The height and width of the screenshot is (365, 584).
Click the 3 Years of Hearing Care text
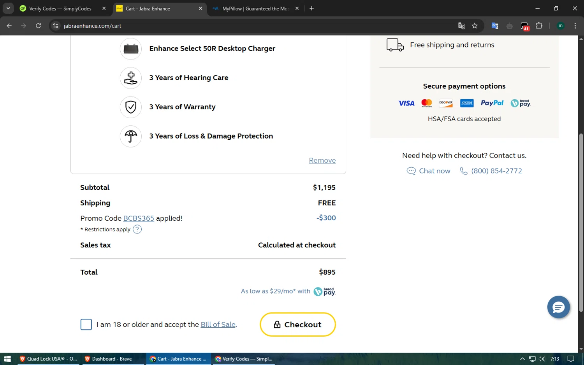(x=189, y=78)
